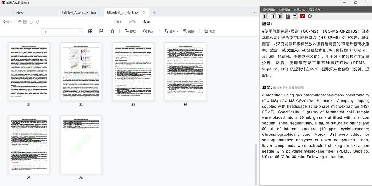Screen dimensions: 372x186
Task: Open the 翻译引擎 translation engine menu
Action: pyautogui.click(x=269, y=10)
